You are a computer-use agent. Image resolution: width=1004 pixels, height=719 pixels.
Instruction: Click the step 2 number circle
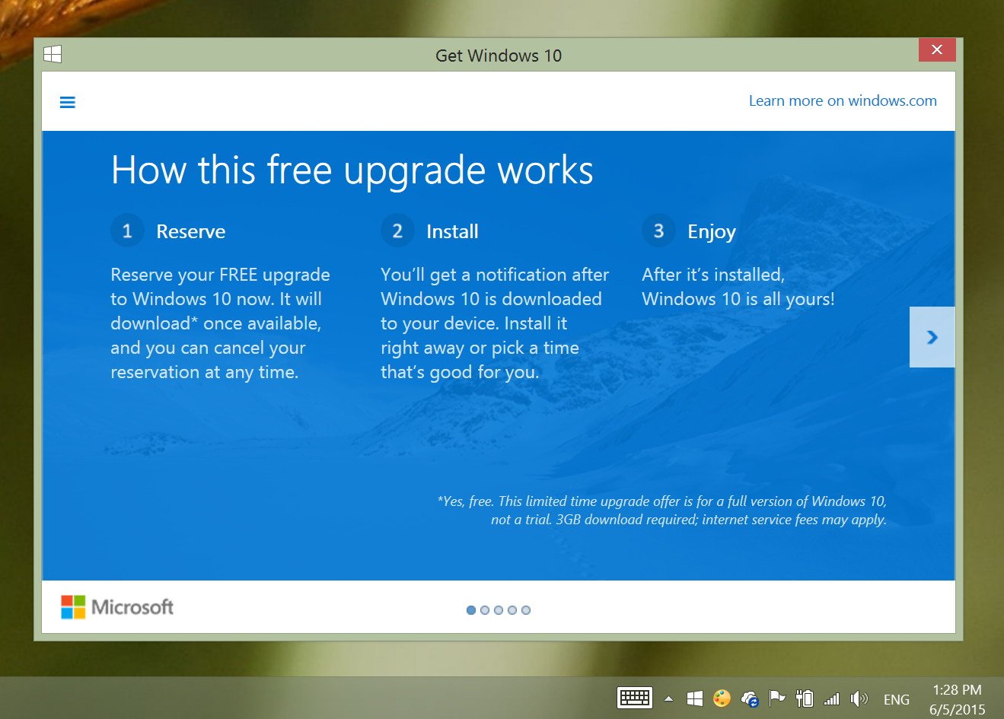coord(397,231)
